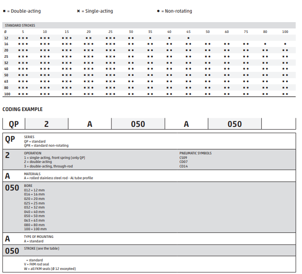Click the symbols for bore 12, stroke 20

coord(88,38)
